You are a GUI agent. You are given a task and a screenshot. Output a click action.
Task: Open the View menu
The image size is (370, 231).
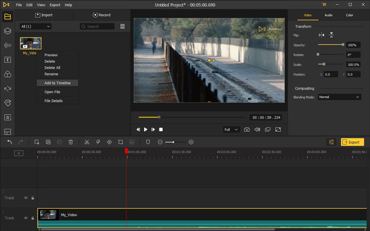click(41, 5)
